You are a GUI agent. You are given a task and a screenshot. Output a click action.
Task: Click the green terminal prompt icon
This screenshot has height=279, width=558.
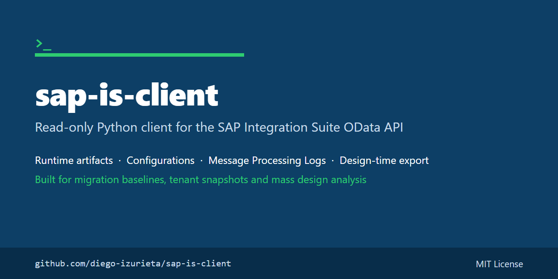[43, 44]
